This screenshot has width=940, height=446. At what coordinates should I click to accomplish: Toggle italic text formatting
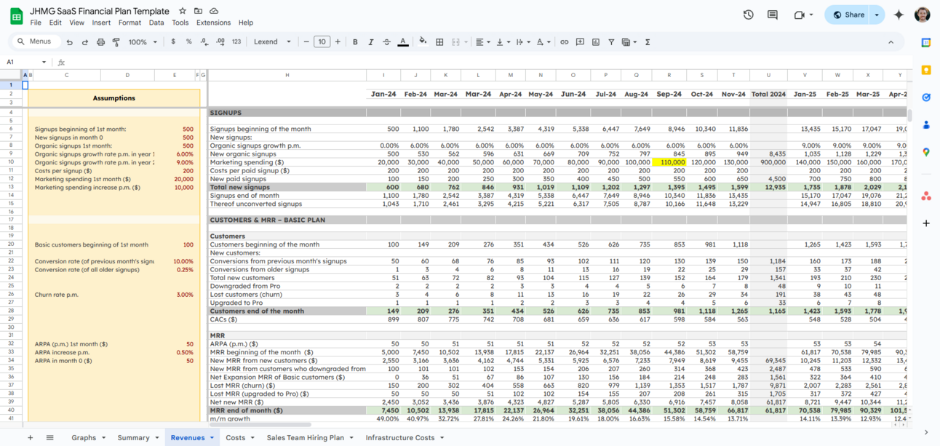(371, 42)
